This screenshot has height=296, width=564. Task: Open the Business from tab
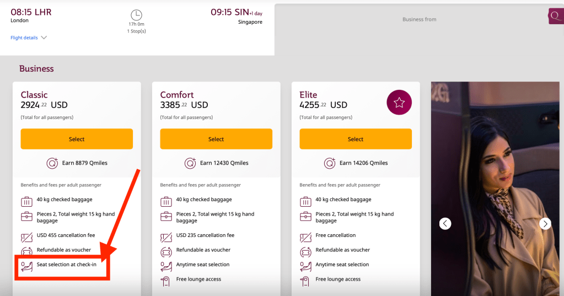(419, 19)
